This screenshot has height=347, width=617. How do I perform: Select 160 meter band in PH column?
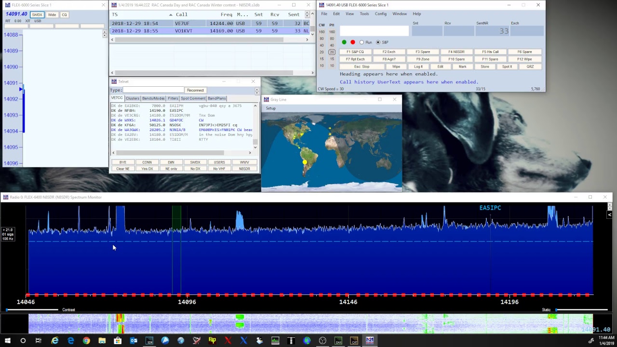point(332,32)
